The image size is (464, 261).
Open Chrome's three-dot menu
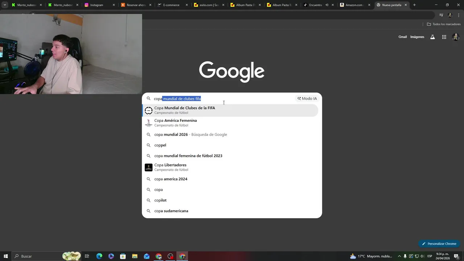coord(459,15)
